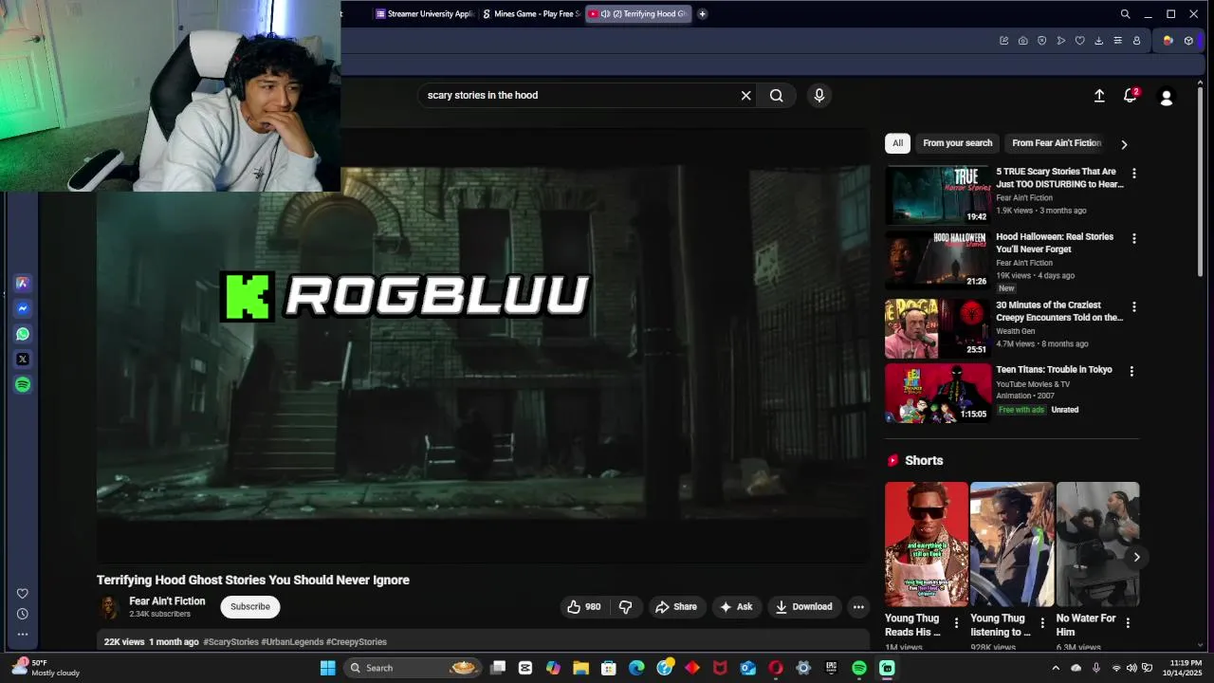1214x683 pixels.
Task: Like the video with the thumbs up button
Action: pyautogui.click(x=584, y=607)
